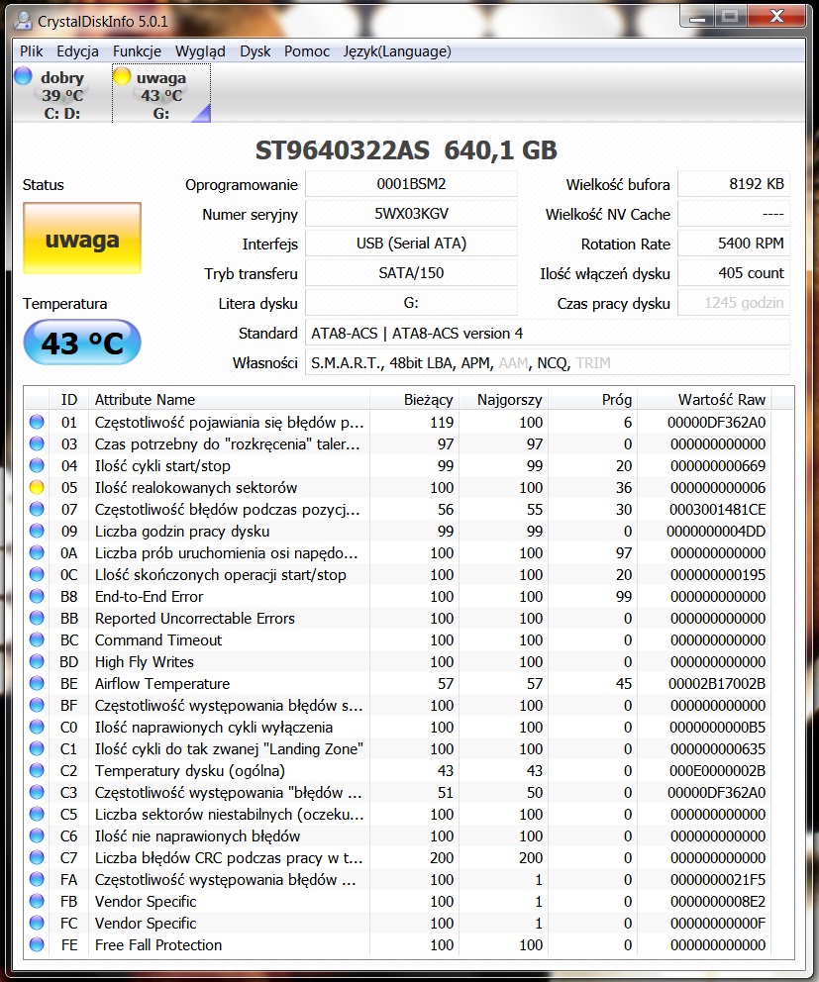Image resolution: width=819 pixels, height=982 pixels.
Task: Open the Funkcje menu
Action: (137, 51)
